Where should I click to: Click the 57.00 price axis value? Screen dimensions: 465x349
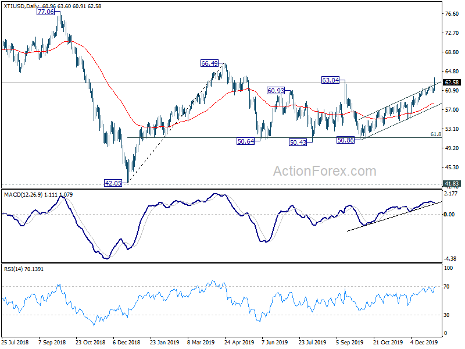pyautogui.click(x=452, y=110)
